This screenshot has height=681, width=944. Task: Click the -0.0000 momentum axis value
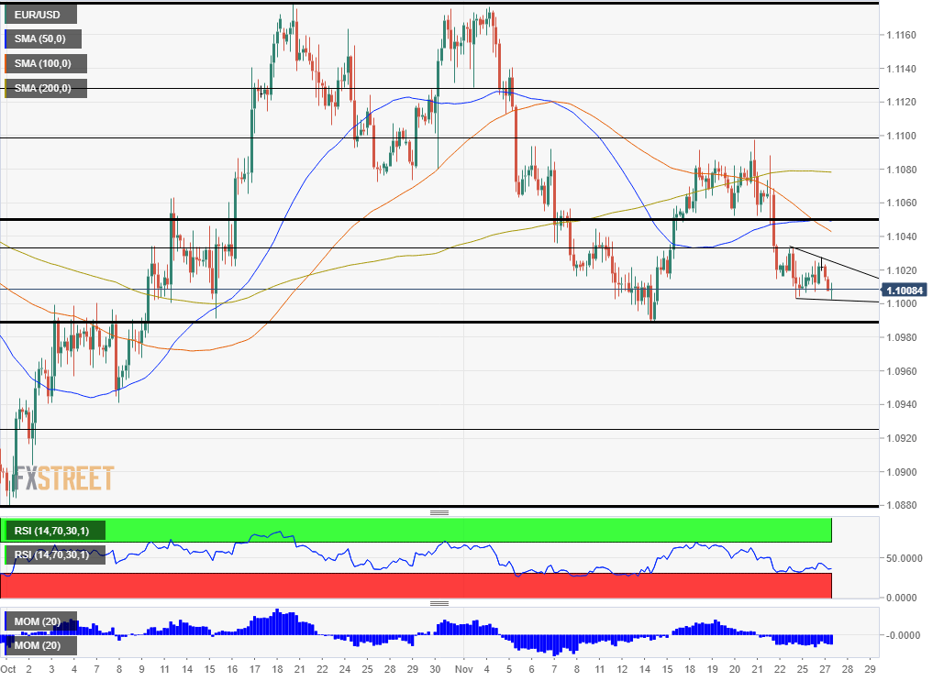coord(903,635)
